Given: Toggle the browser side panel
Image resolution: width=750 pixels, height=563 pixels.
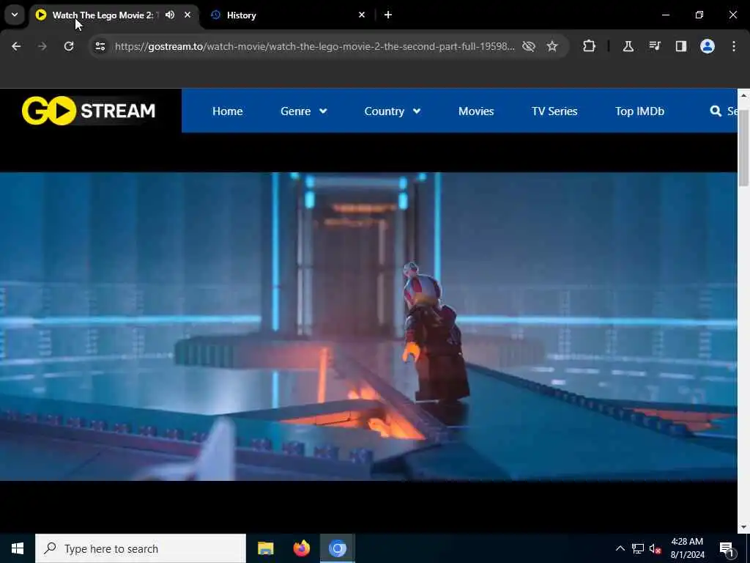Looking at the screenshot, I should [x=680, y=46].
